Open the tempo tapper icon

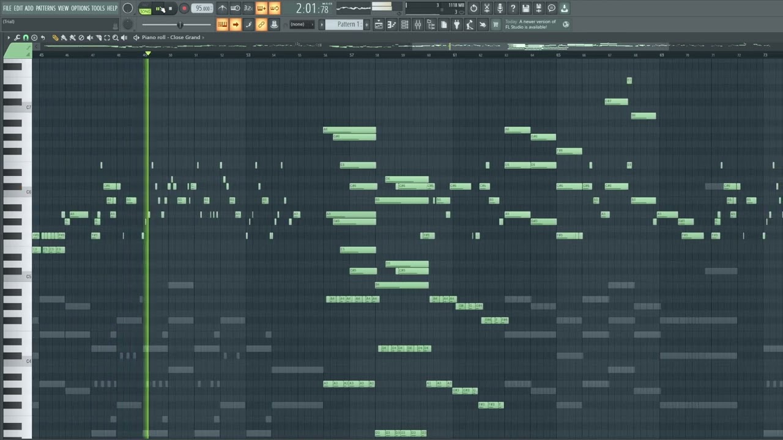pos(470,24)
